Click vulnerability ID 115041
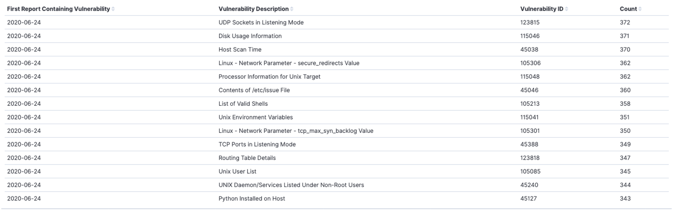The image size is (676, 217). 529,117
